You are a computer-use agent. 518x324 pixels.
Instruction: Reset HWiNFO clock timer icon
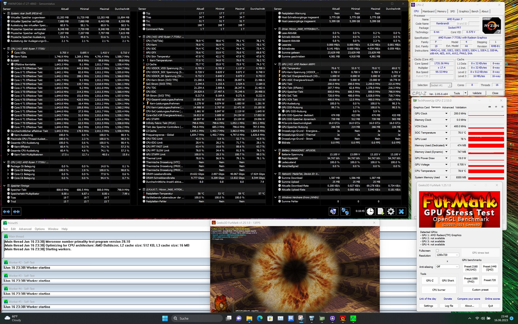tap(370, 211)
